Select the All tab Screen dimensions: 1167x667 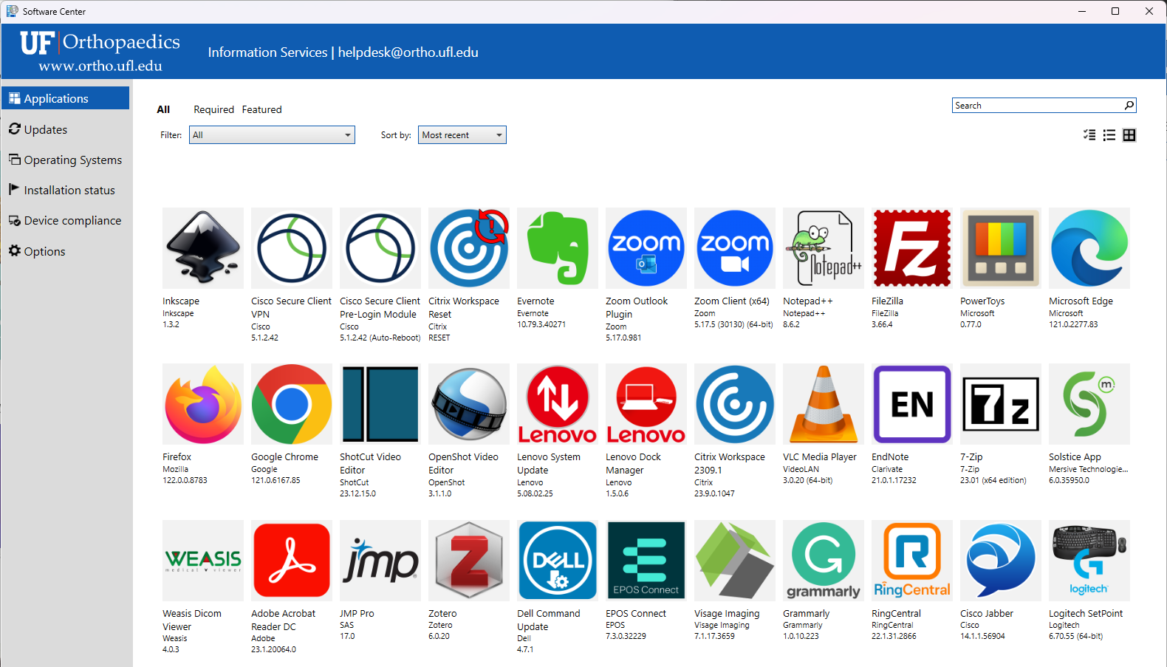163,109
